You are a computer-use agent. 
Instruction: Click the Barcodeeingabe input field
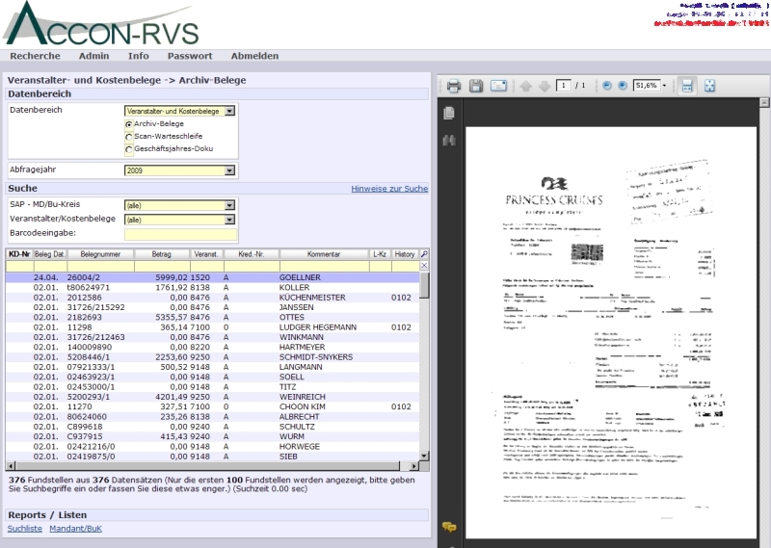click(x=179, y=234)
